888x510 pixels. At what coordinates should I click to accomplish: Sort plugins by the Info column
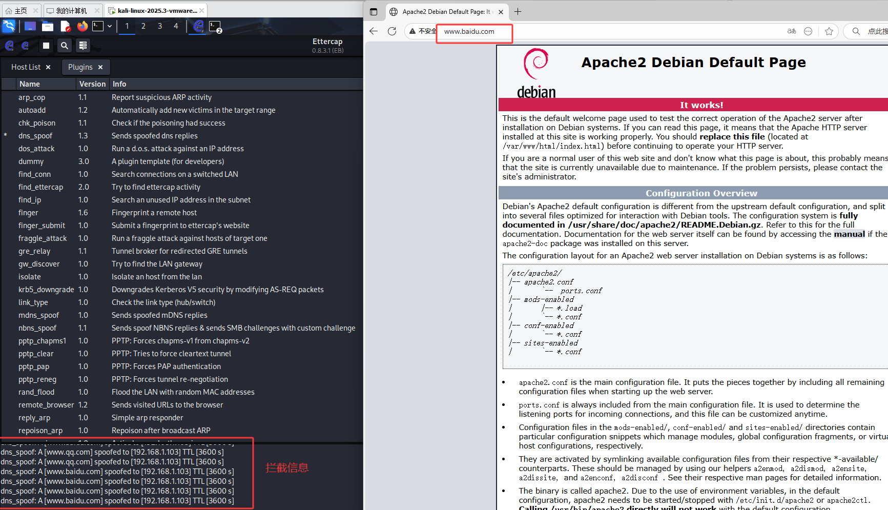[236, 84]
